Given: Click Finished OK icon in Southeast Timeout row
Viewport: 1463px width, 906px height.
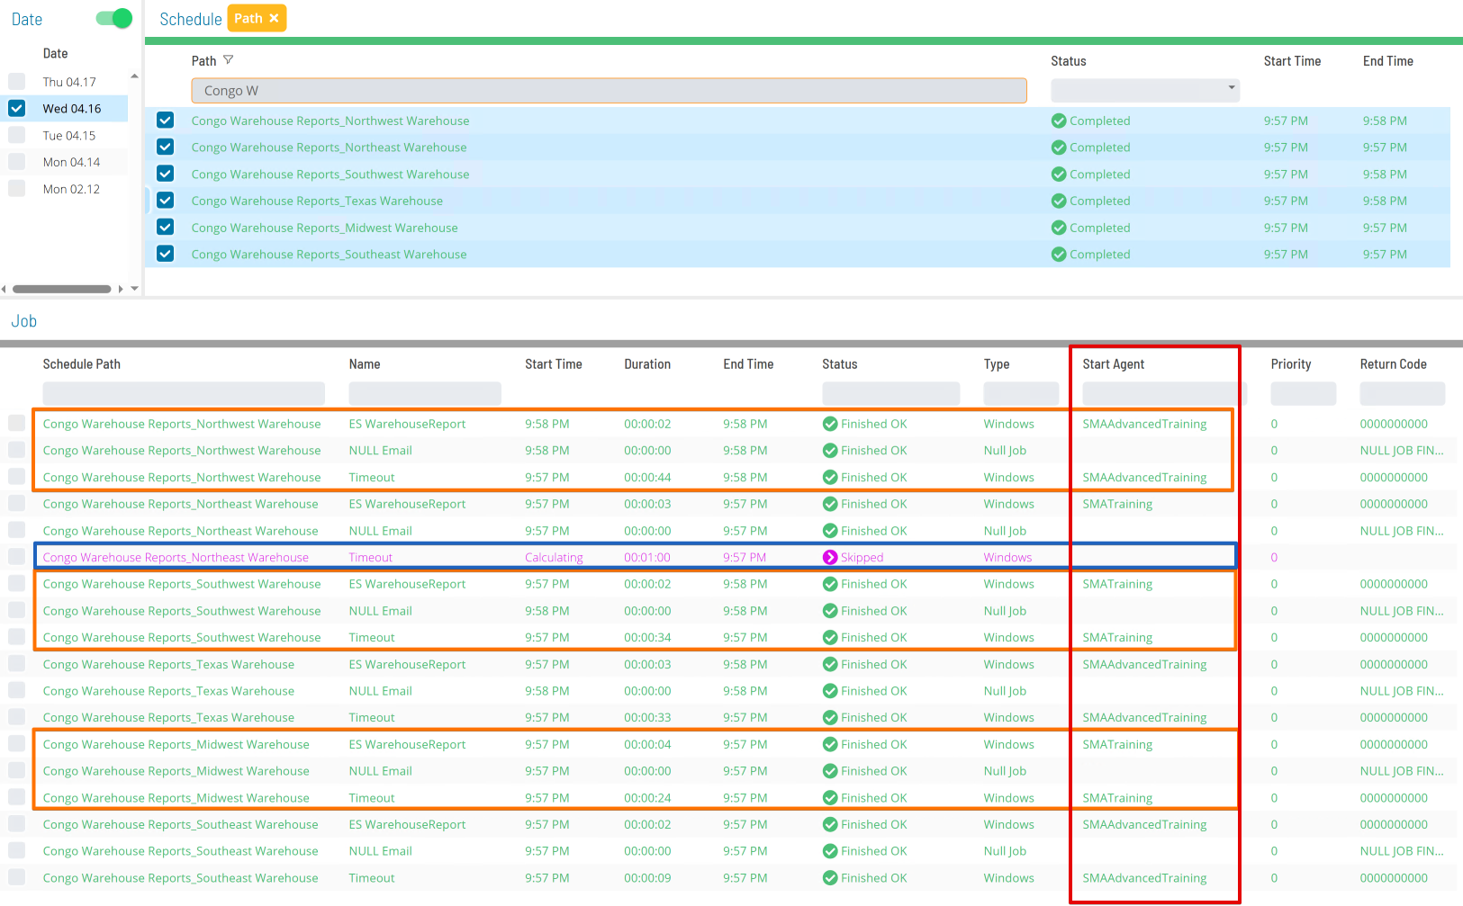Looking at the screenshot, I should pos(830,877).
